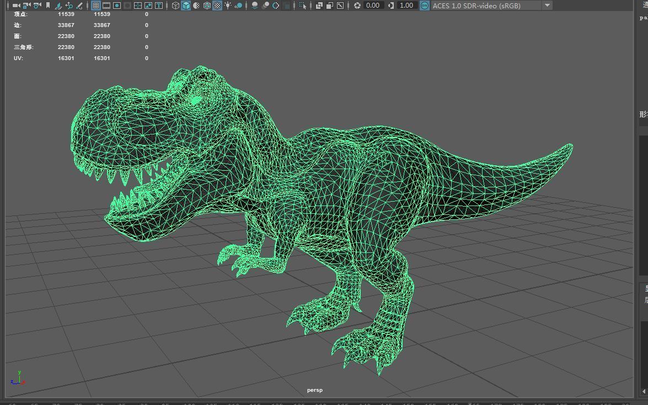
Task: Click Use Default Material icon
Action: pyautogui.click(x=196, y=6)
